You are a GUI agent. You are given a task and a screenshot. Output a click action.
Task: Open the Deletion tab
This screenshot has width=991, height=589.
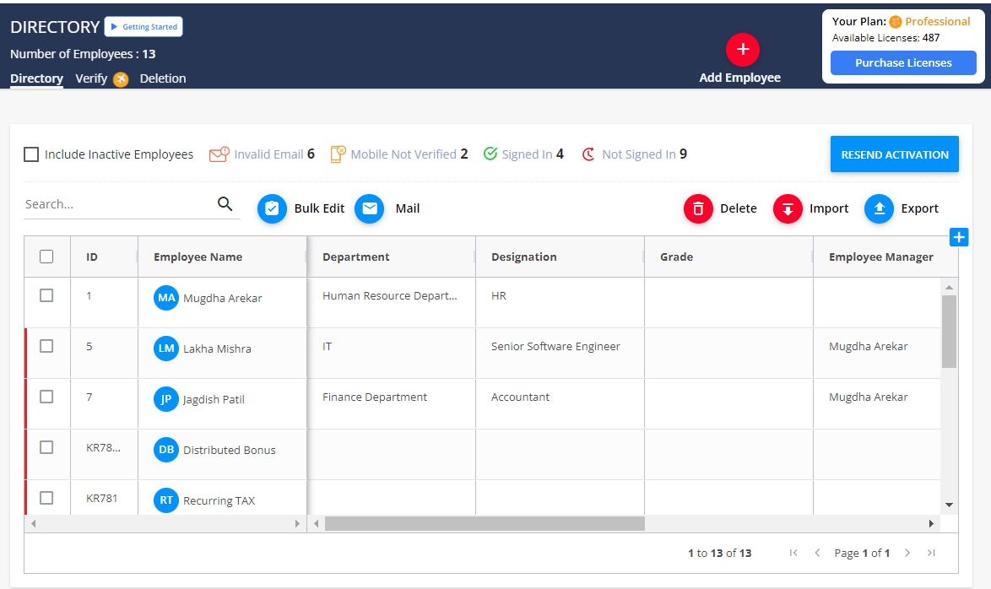point(162,78)
